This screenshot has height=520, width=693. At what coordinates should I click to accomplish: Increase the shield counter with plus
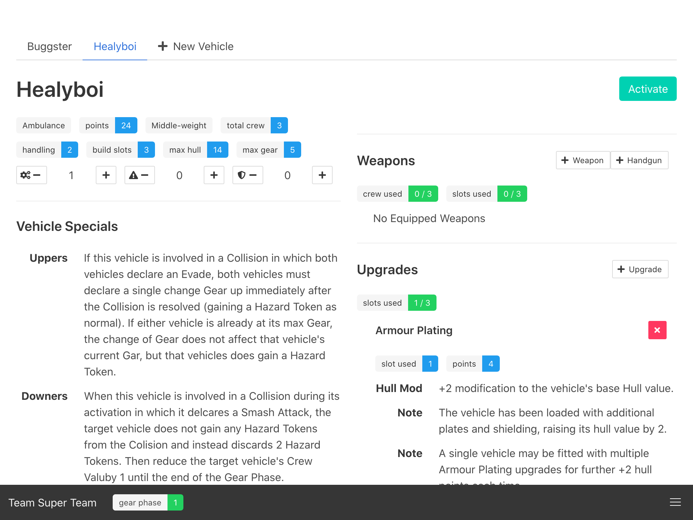(322, 175)
